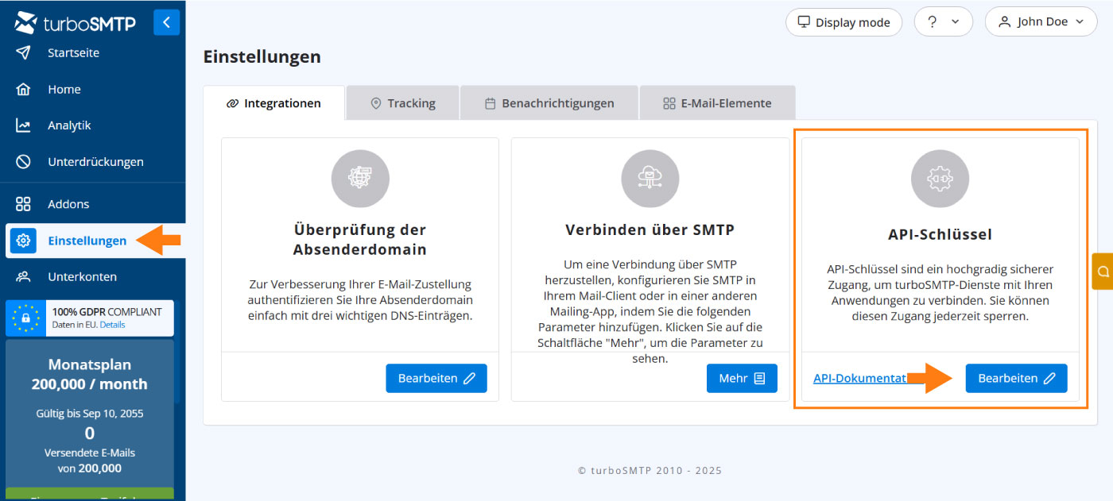Expand the help question mark dropdown
Viewport: 1113px width, 501px height.
click(x=943, y=22)
